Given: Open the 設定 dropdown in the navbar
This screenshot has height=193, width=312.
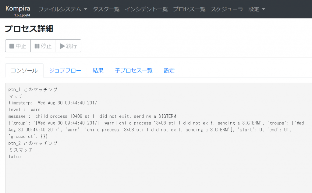Looking at the screenshot, I should pos(254,9).
